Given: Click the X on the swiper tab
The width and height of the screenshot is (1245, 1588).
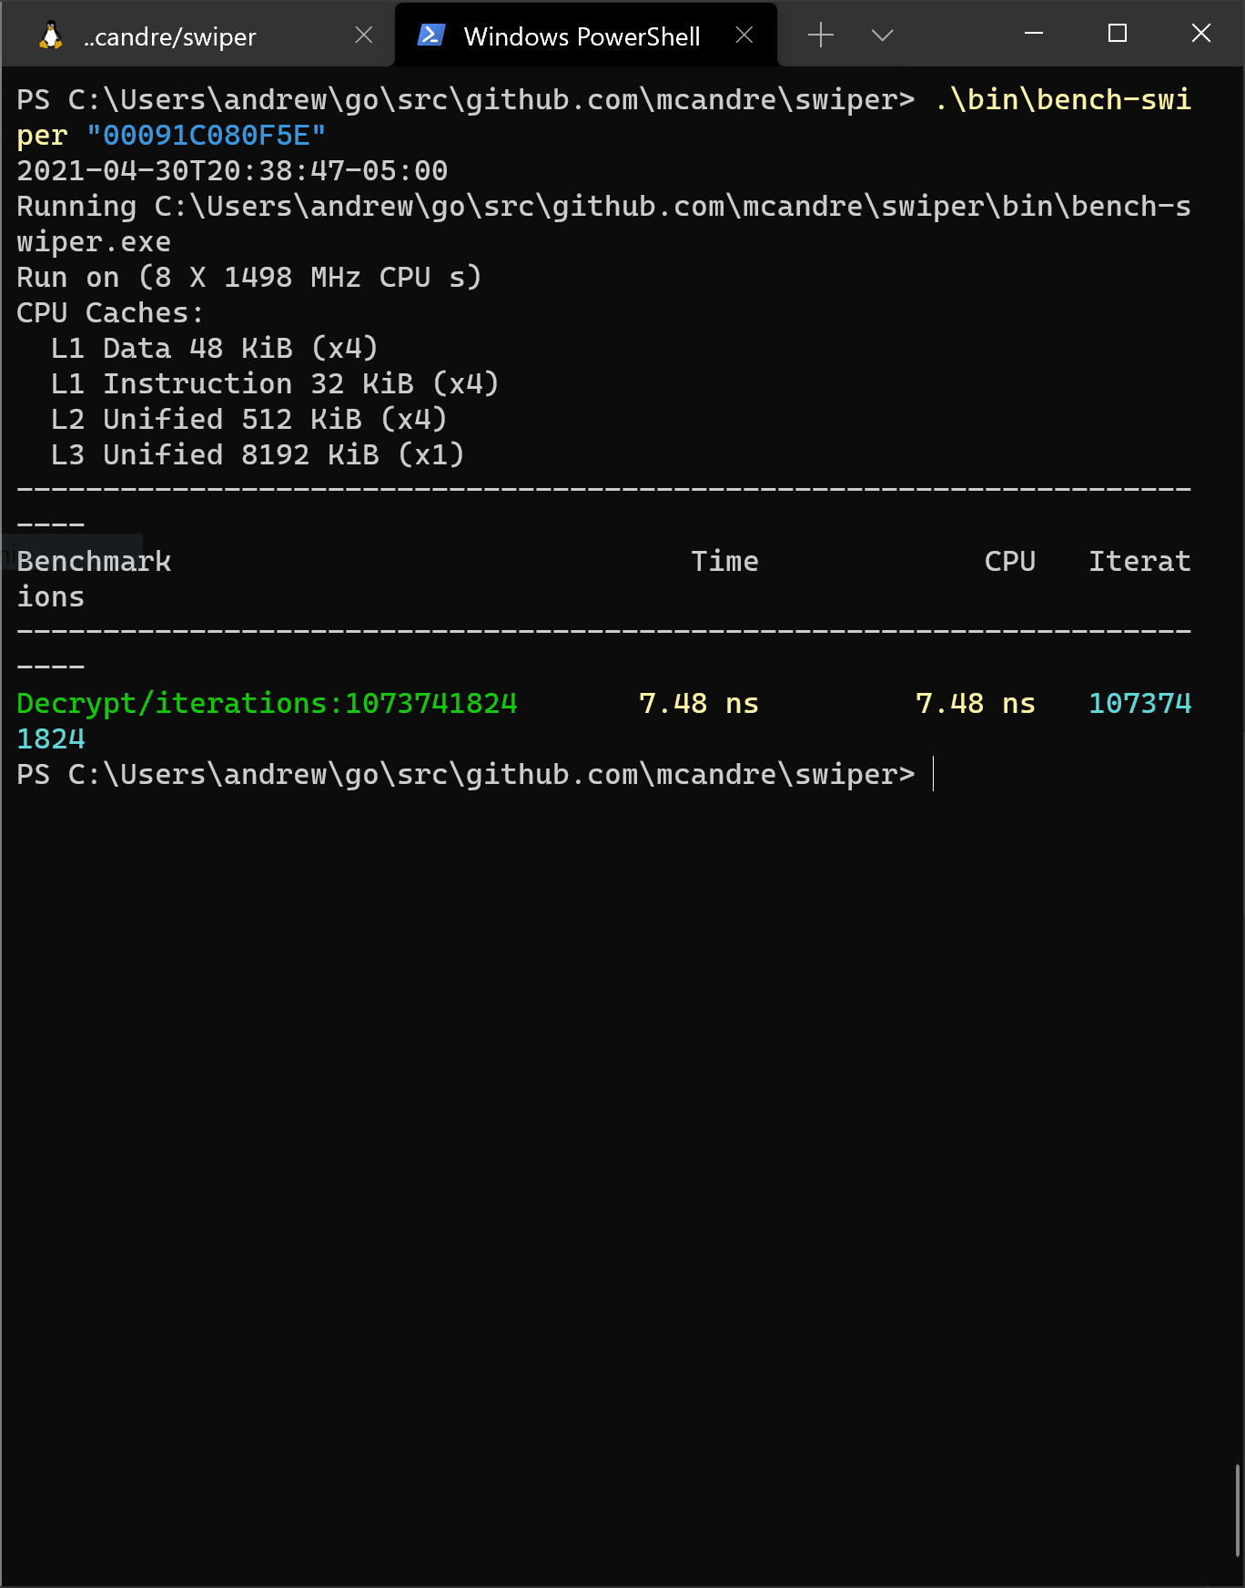Looking at the screenshot, I should coord(363,35).
